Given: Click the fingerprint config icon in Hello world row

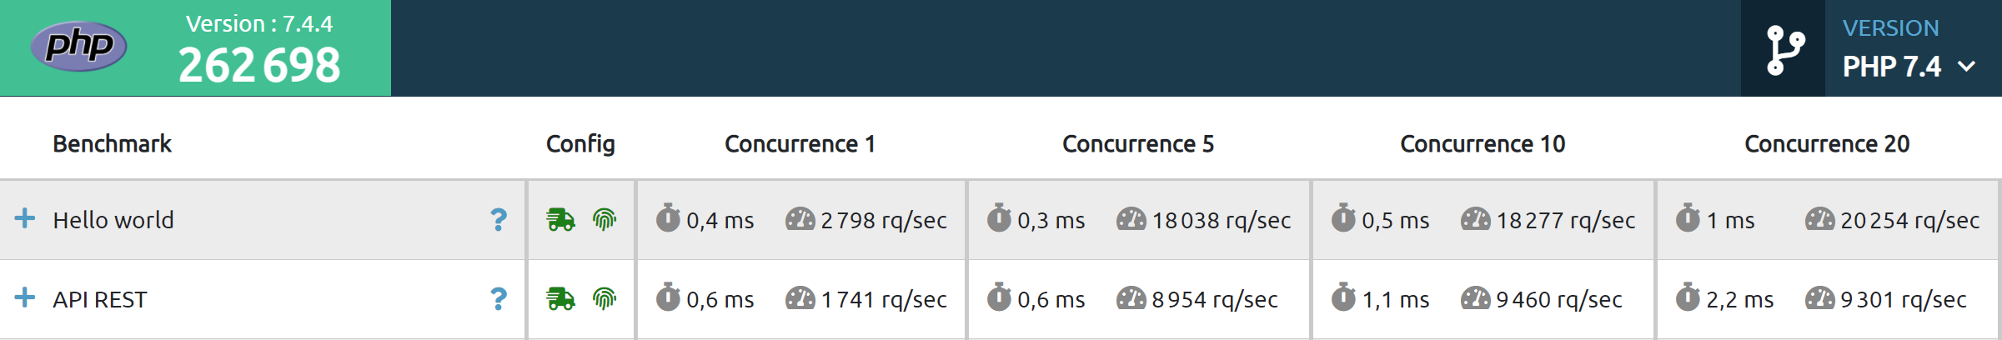Looking at the screenshot, I should tap(605, 220).
